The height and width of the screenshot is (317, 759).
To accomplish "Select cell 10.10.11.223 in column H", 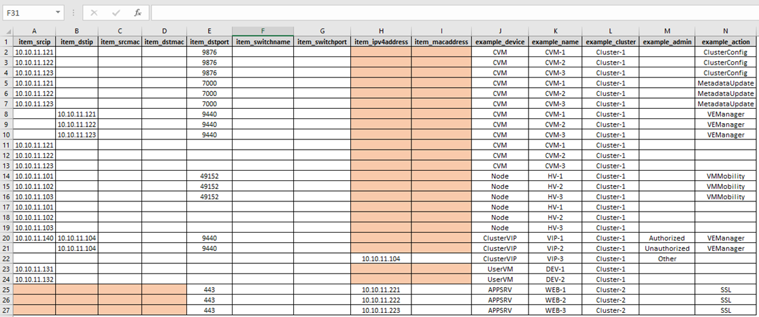I will coord(382,310).
